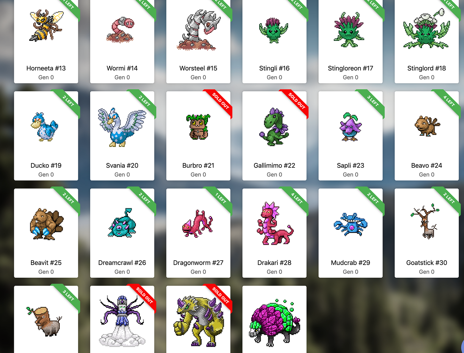Select the Beavit #25 muscular beaver sprite
This screenshot has width=464, height=353.
click(46, 224)
